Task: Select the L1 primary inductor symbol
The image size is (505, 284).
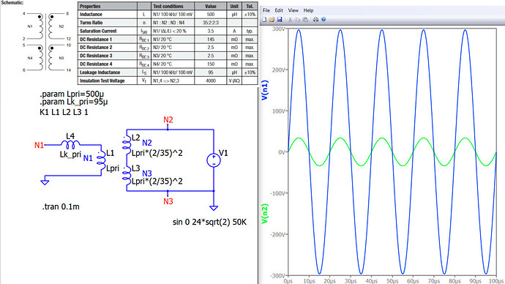Action: coord(101,161)
